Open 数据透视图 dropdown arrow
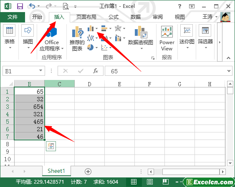 [x=142, y=49]
